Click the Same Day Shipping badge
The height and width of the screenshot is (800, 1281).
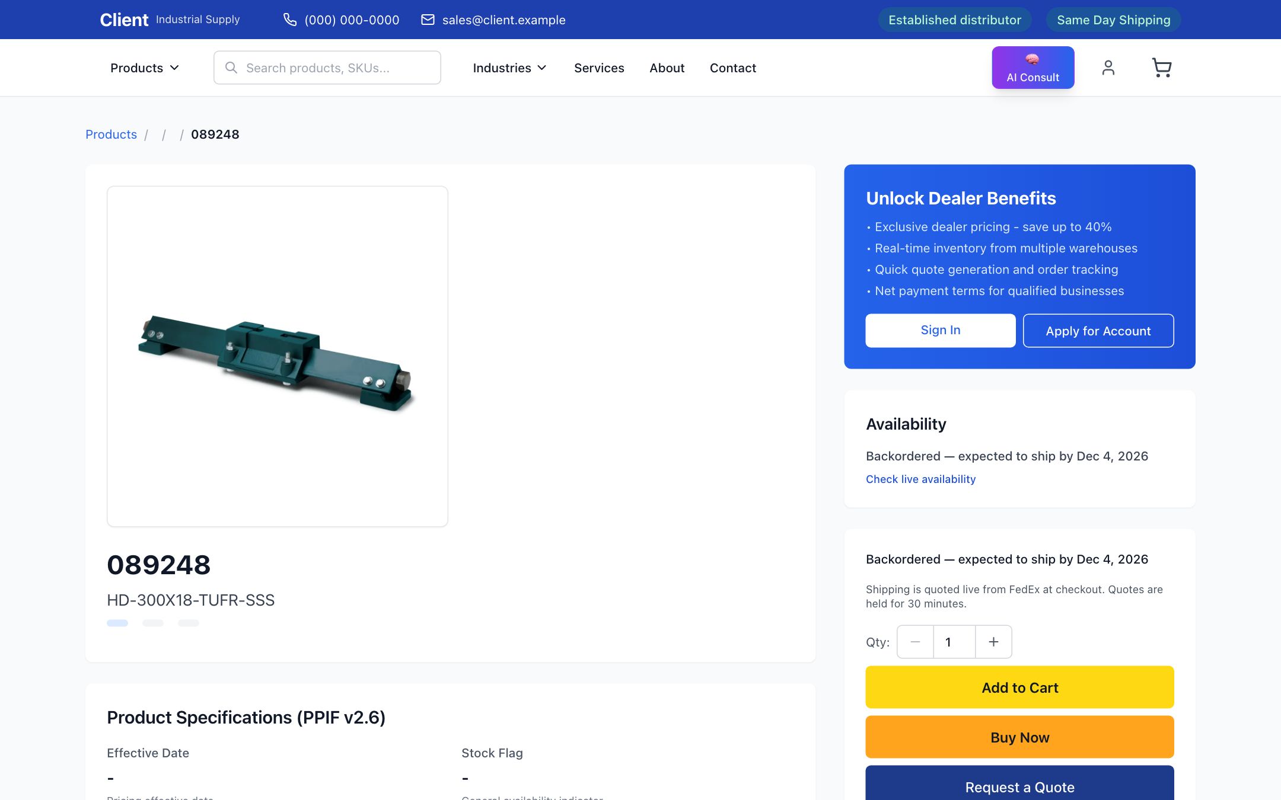tap(1113, 20)
